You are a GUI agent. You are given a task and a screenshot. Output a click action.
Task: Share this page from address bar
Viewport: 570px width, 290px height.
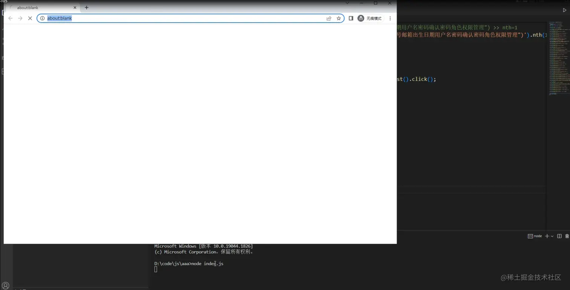(329, 18)
